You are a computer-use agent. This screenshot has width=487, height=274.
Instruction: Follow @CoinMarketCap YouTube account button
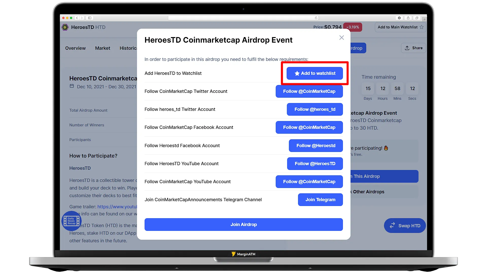pos(309,182)
